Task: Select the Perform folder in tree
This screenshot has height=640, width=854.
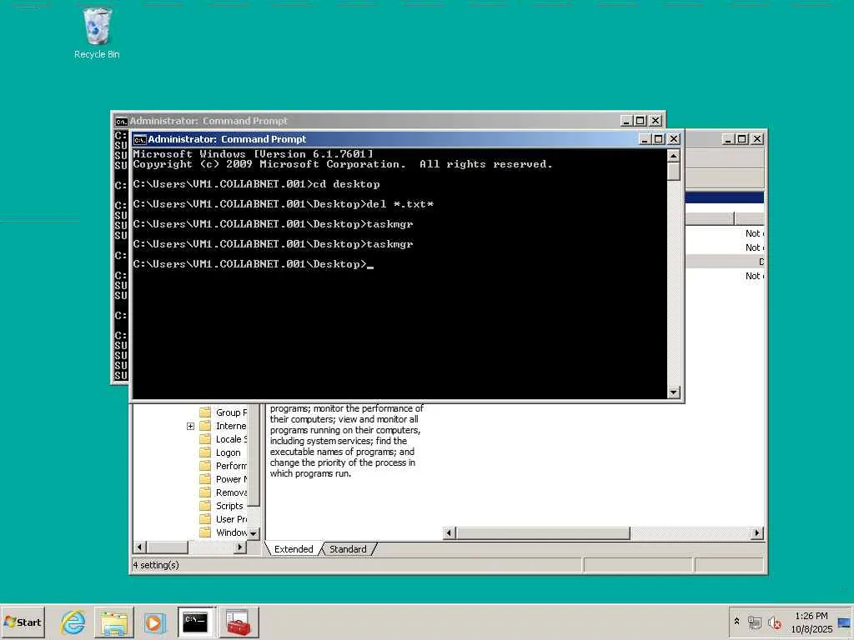Action: point(224,466)
